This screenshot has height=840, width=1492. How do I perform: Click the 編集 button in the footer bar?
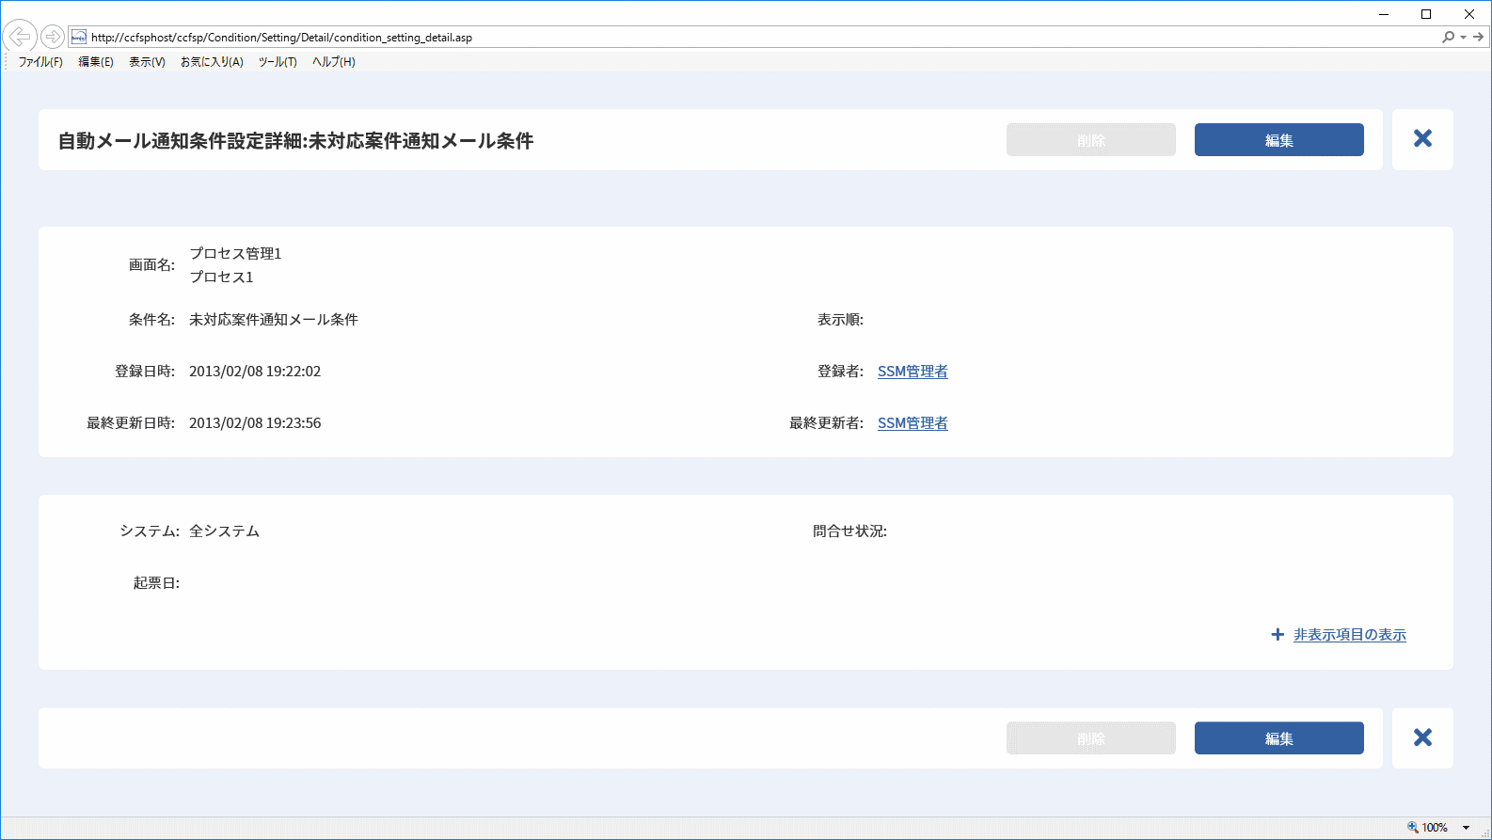tap(1279, 737)
